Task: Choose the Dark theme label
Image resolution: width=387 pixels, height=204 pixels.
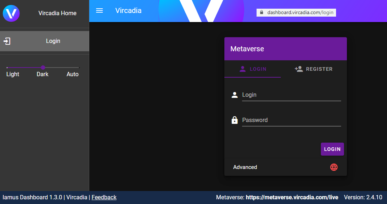Action: (x=42, y=74)
